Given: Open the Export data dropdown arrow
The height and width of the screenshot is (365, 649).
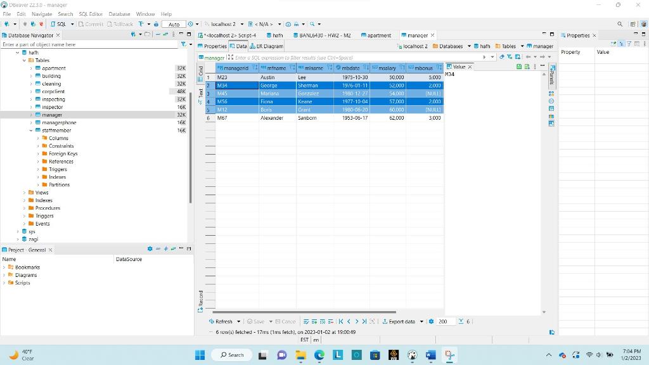Looking at the screenshot, I should click(x=421, y=321).
